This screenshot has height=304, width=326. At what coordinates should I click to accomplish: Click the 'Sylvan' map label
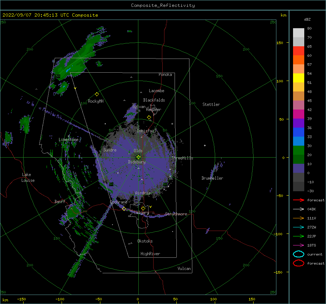tap(139, 107)
